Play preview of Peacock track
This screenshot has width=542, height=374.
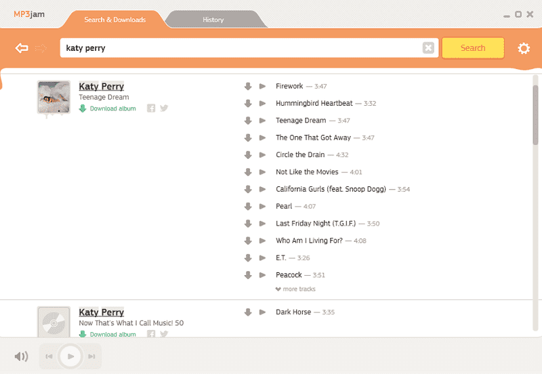tap(262, 275)
